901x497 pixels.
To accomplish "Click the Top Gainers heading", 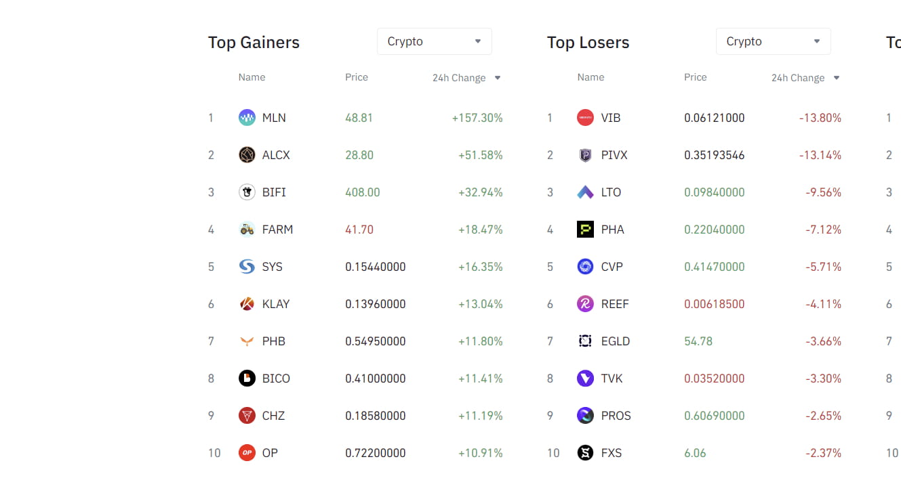I will [254, 42].
